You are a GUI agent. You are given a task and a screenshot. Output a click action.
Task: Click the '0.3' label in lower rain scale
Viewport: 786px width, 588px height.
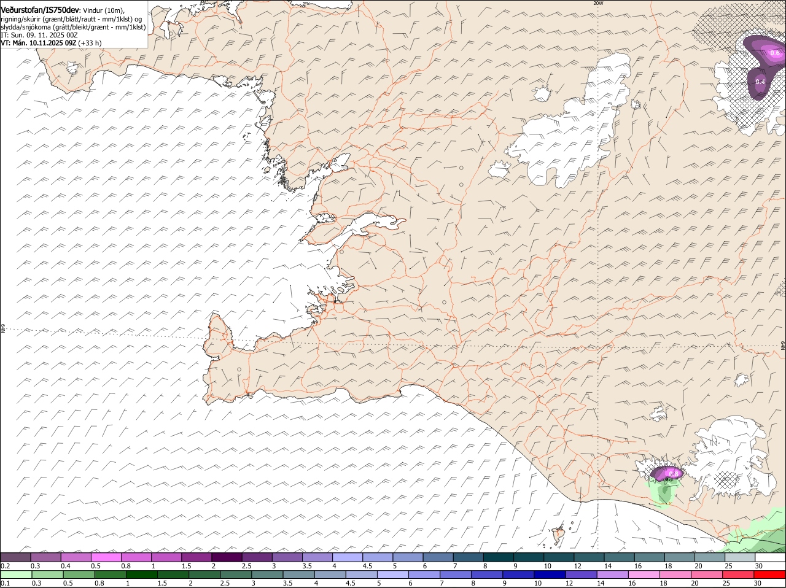coord(36,583)
